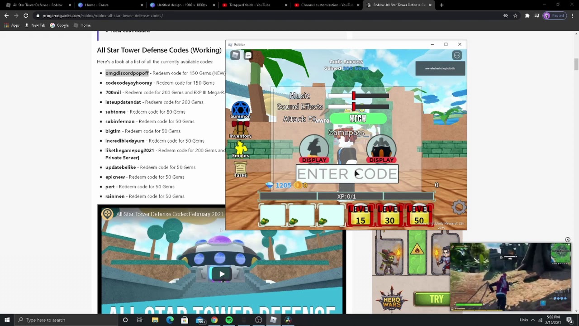Click the lateupdatendat code text
Screen dimensions: 579x326
tap(123, 102)
